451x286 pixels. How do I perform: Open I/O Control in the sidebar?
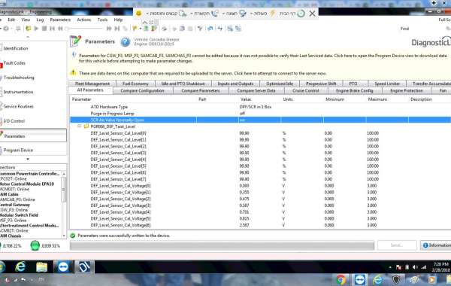click(x=14, y=121)
